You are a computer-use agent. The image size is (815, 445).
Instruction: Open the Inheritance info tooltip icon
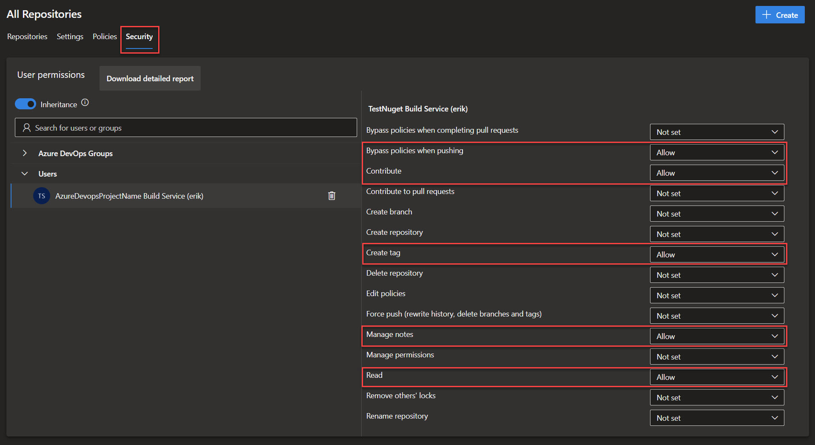click(x=85, y=103)
